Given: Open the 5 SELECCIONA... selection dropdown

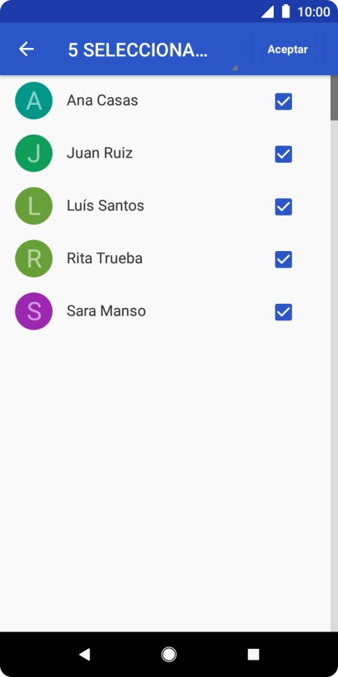Looking at the screenshot, I should click(153, 50).
